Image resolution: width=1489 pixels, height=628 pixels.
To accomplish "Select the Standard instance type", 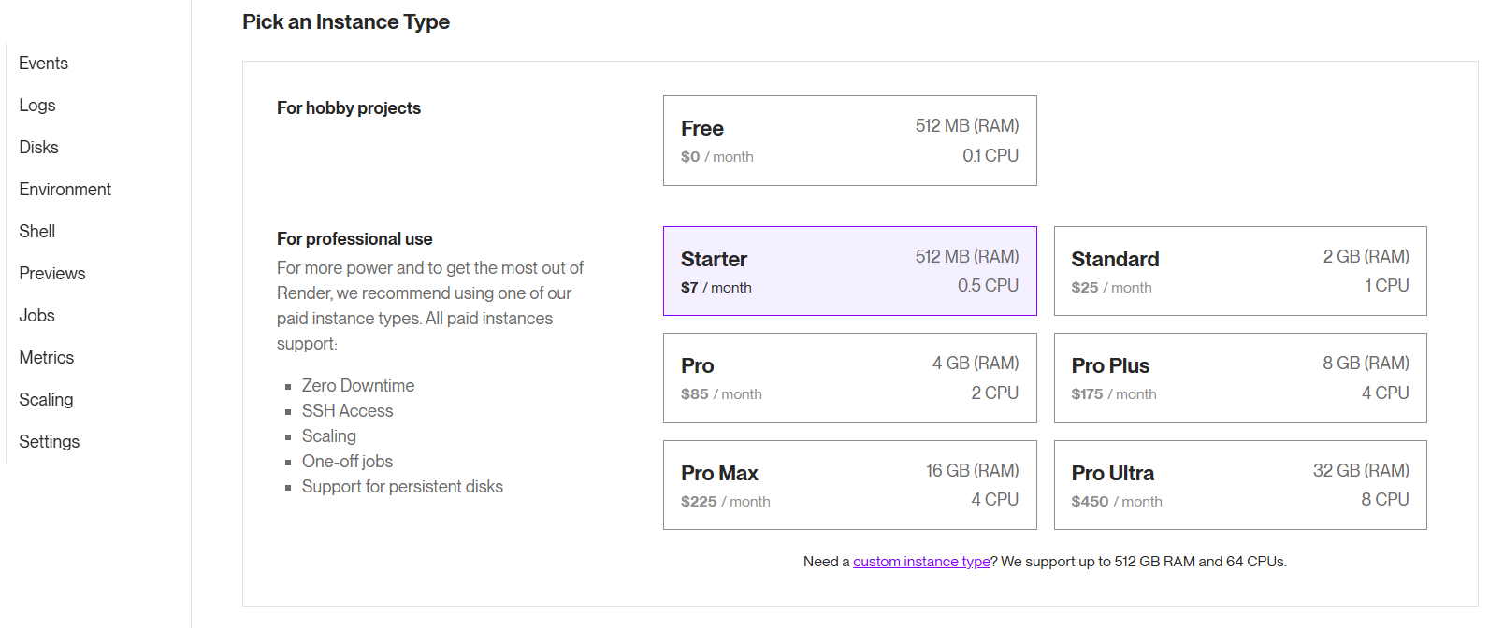I will 1239,271.
